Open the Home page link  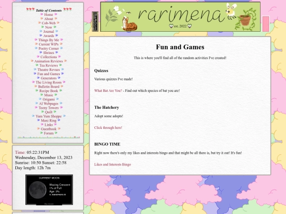[x=49, y=15]
